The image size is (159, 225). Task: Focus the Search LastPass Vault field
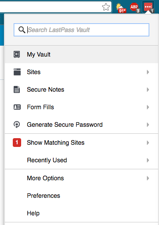pos(81,30)
